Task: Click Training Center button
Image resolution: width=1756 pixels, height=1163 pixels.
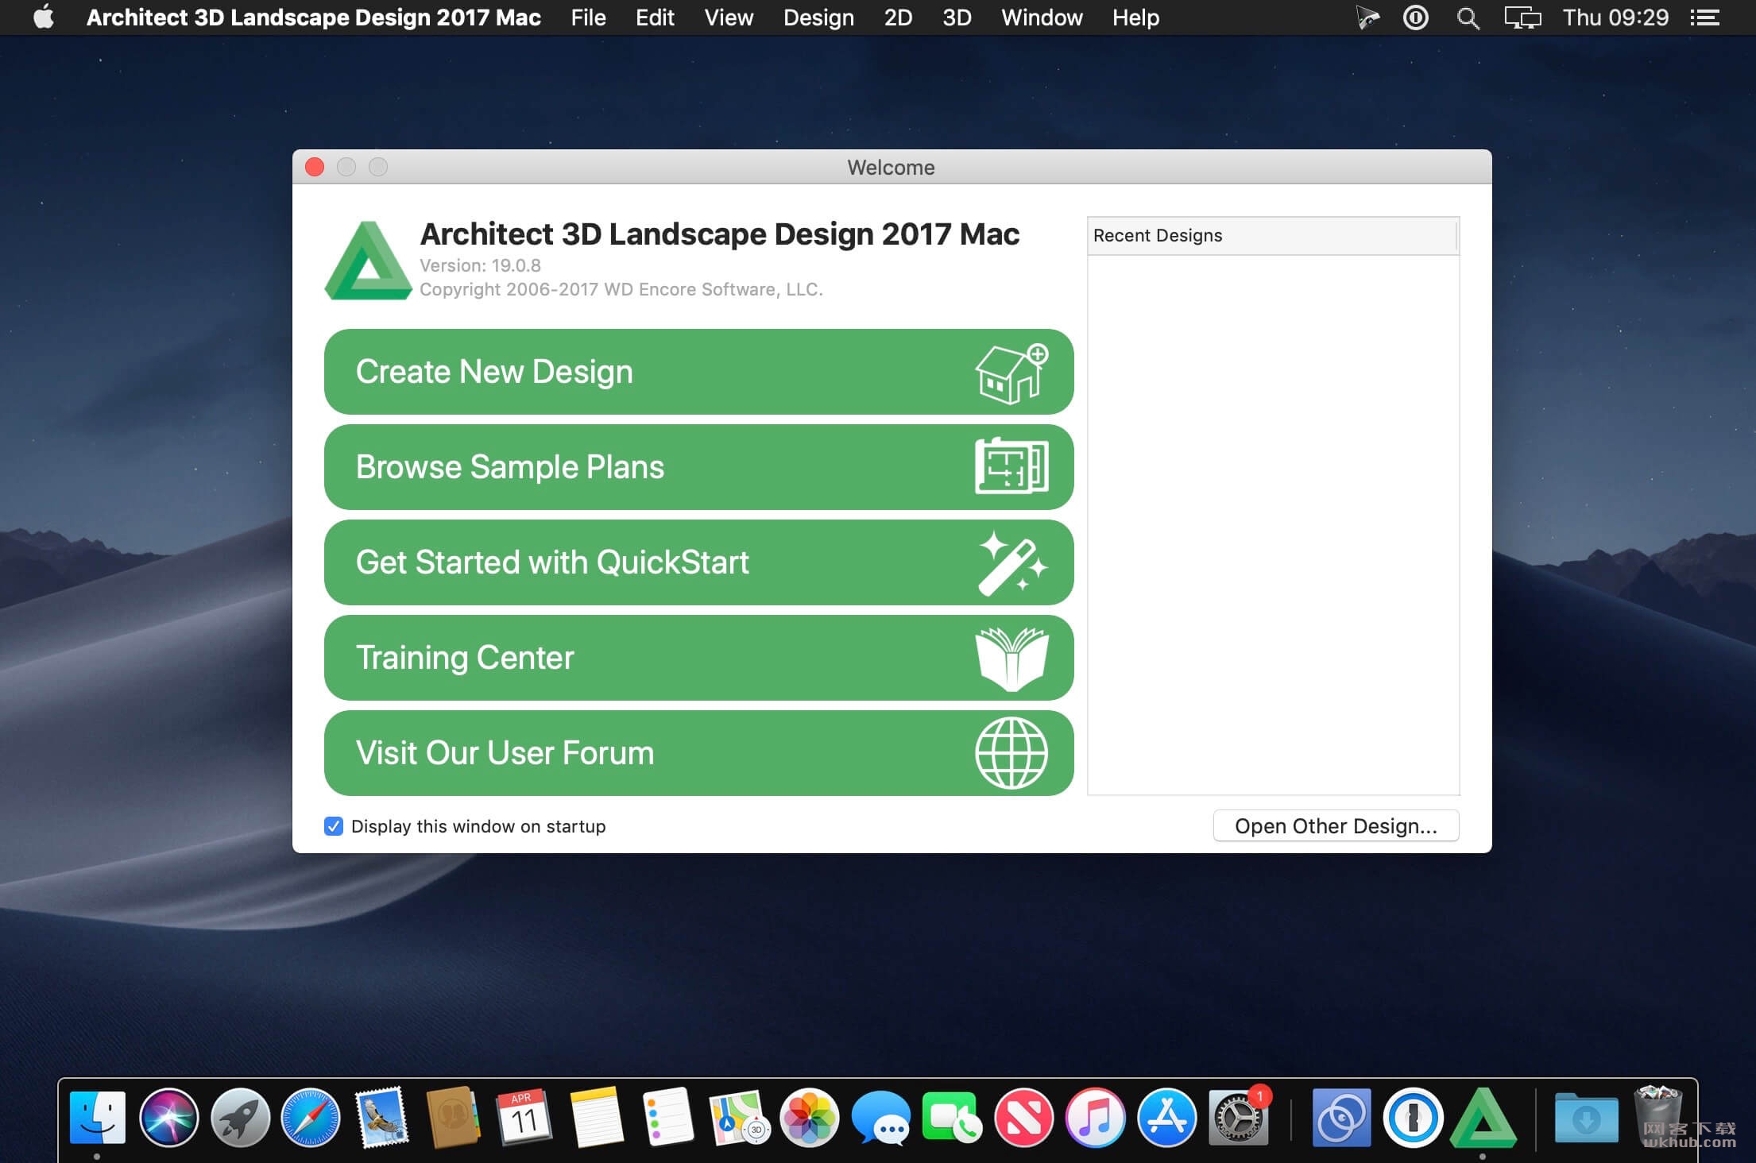Action: 698,658
